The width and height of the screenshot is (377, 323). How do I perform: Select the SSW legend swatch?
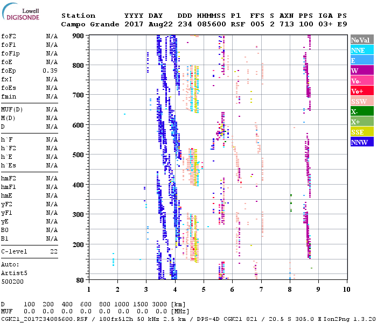point(361,101)
